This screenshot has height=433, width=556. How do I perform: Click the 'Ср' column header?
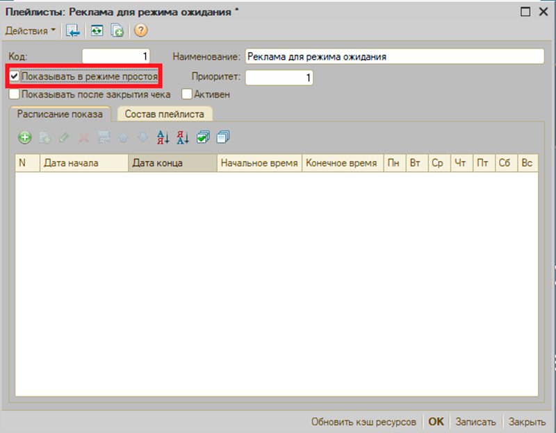pyautogui.click(x=439, y=163)
